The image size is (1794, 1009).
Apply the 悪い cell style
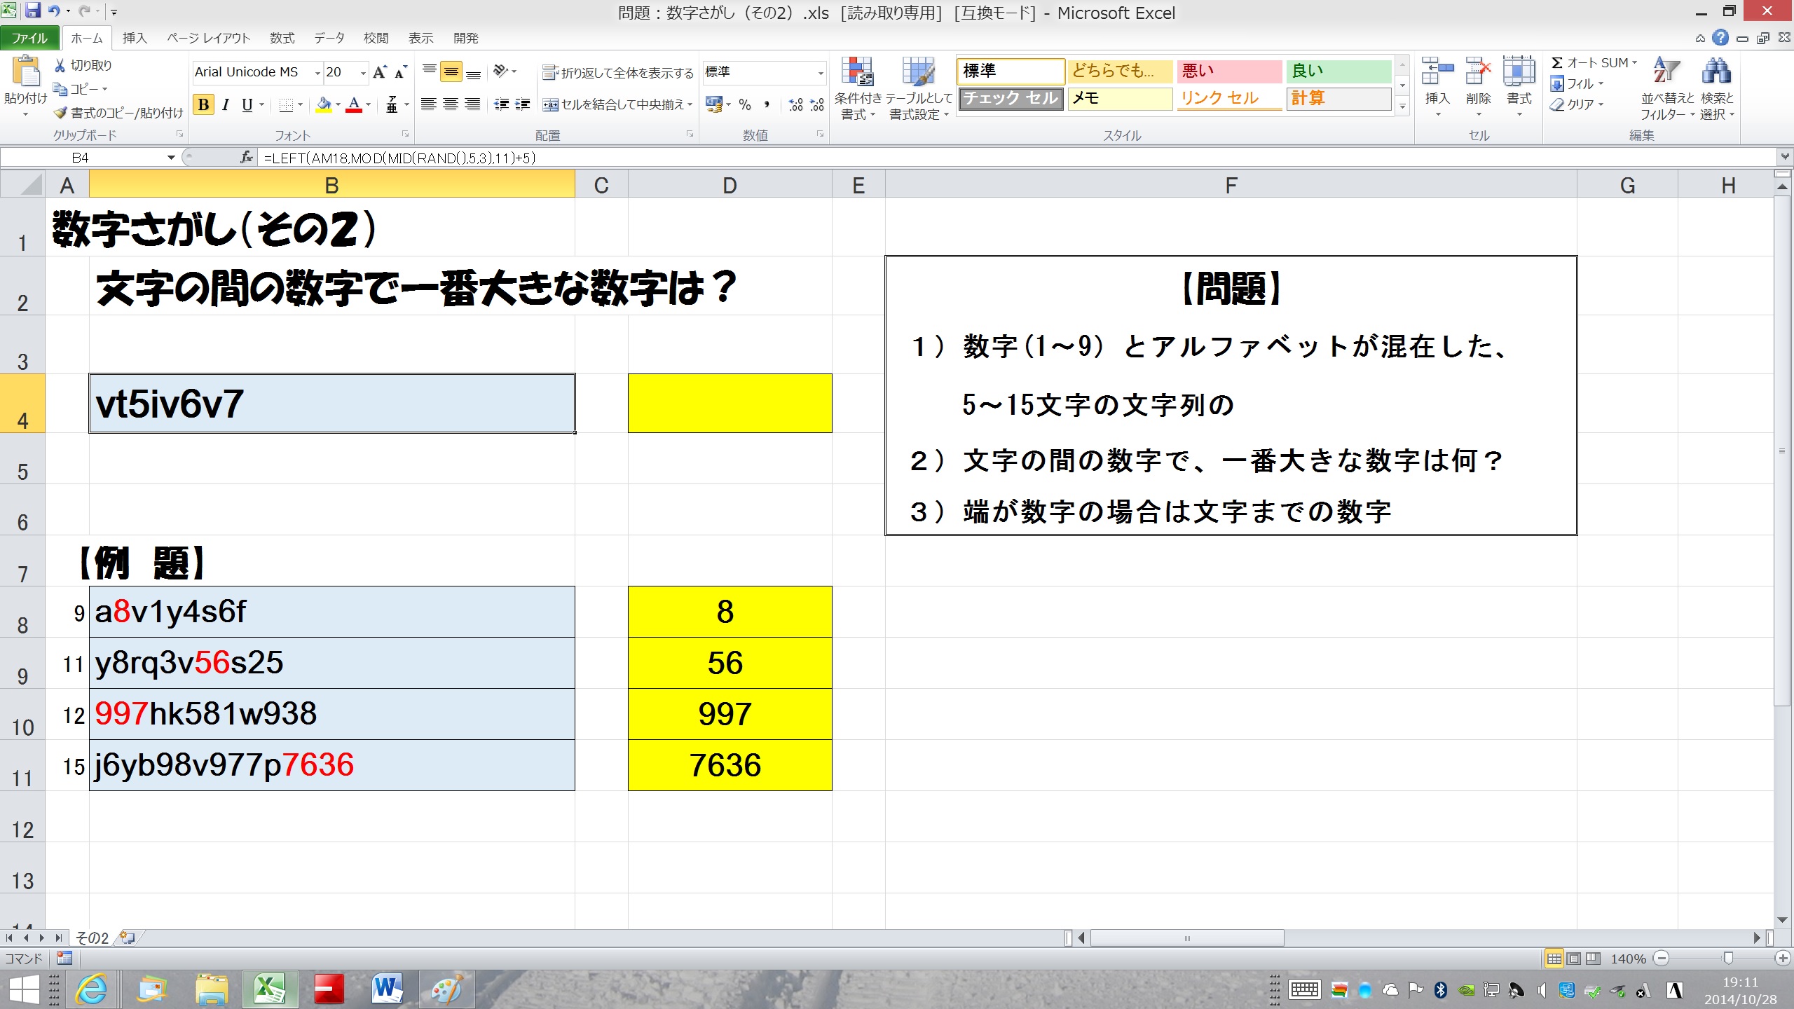click(x=1228, y=71)
